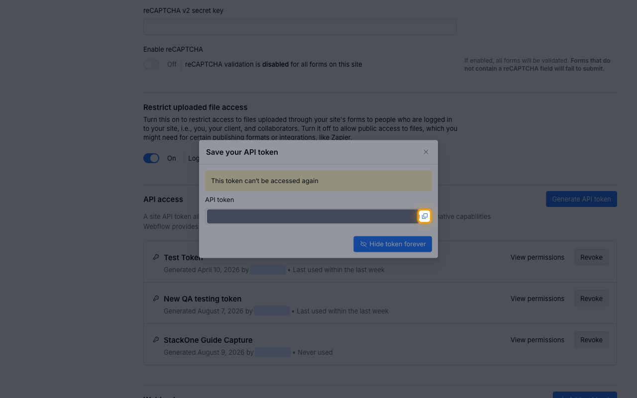Click the reCAPTCHA v2 secret key field
This screenshot has width=637, height=398.
pyautogui.click(x=300, y=27)
